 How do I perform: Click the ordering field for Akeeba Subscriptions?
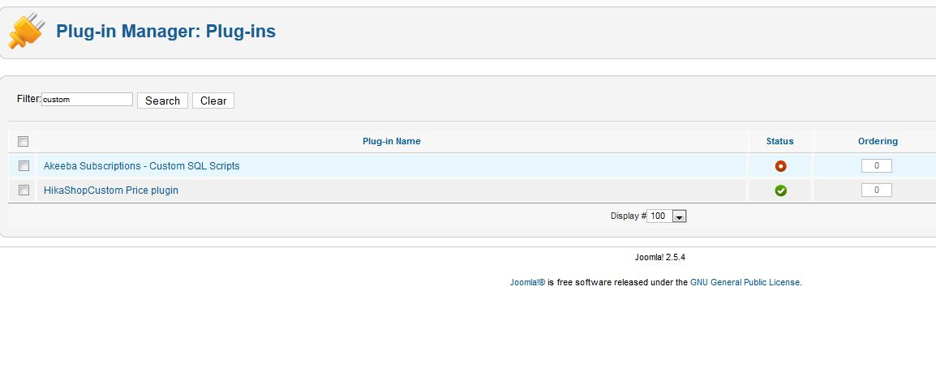click(x=876, y=166)
